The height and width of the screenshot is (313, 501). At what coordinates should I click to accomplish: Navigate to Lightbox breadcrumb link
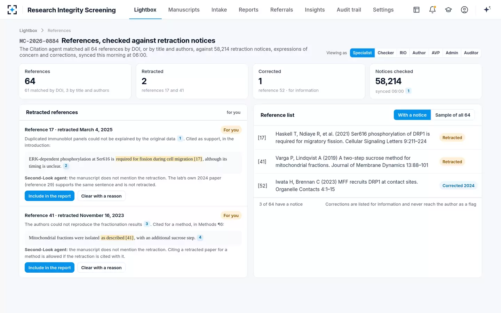28,31
